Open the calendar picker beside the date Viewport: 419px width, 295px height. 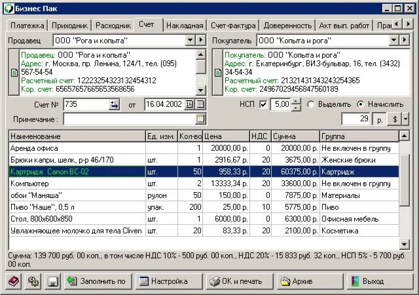tap(200, 104)
